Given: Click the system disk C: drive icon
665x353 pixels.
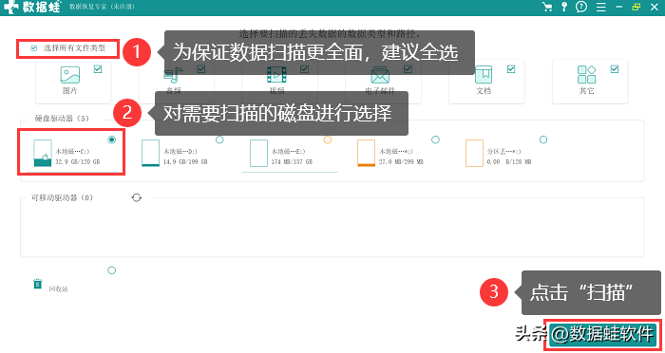Looking at the screenshot, I should tap(43, 153).
